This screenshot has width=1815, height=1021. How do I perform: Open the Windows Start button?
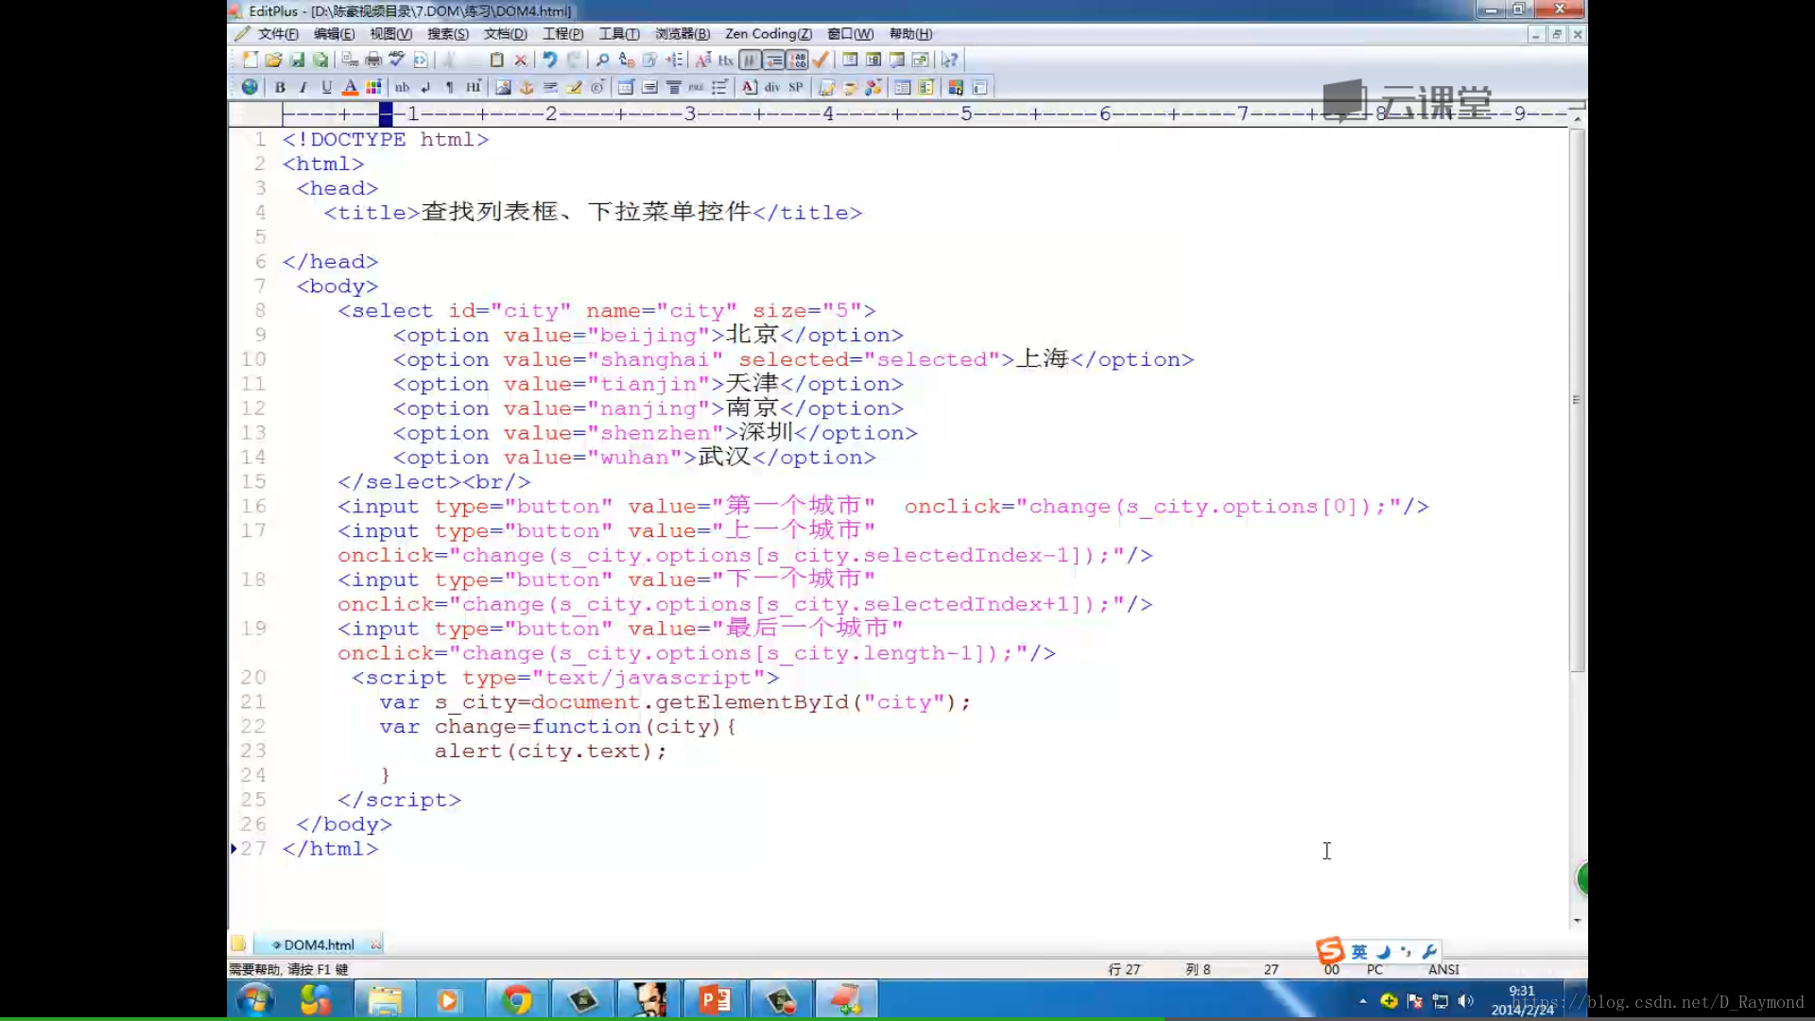254,999
